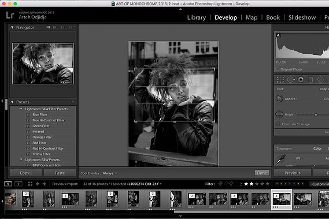Filter by yellow color label
The width and height of the screenshot is (329, 219).
[x=281, y=184]
